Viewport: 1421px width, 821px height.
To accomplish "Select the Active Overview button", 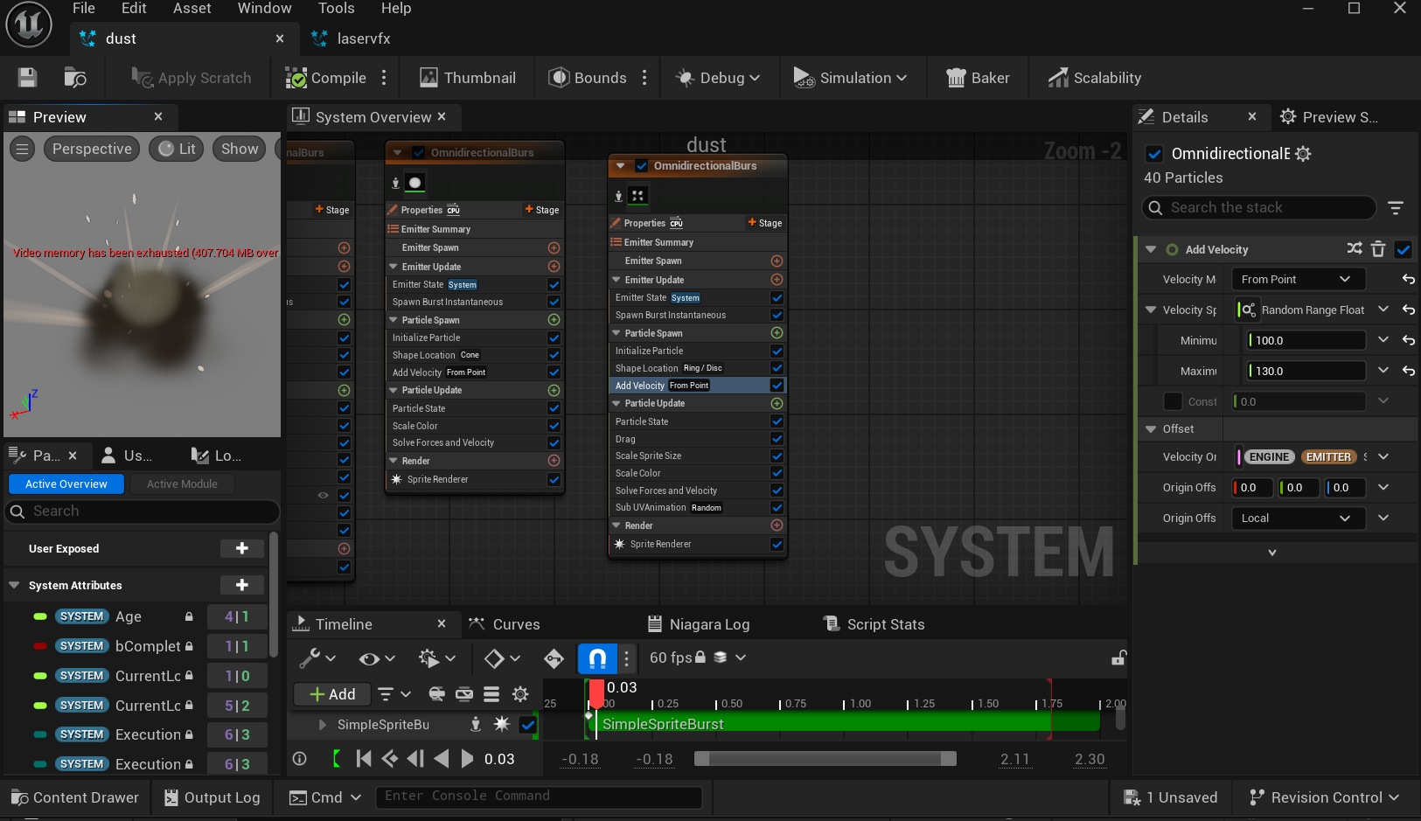I will click(66, 484).
